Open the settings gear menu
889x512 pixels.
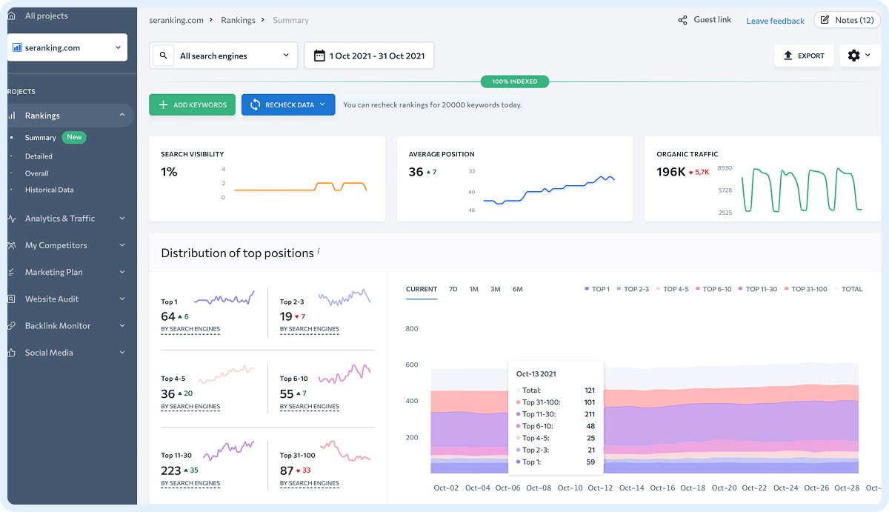(x=855, y=56)
